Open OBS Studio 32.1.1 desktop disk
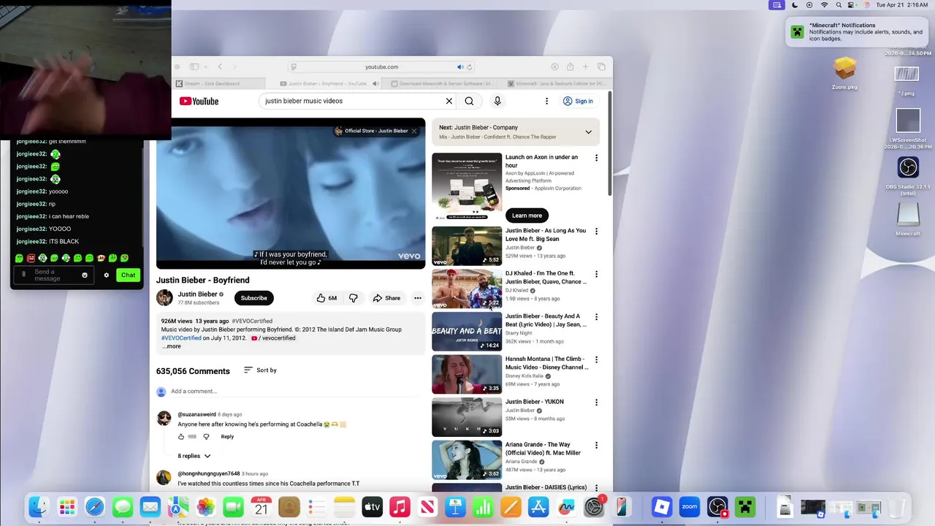The height and width of the screenshot is (526, 935). coord(908,172)
